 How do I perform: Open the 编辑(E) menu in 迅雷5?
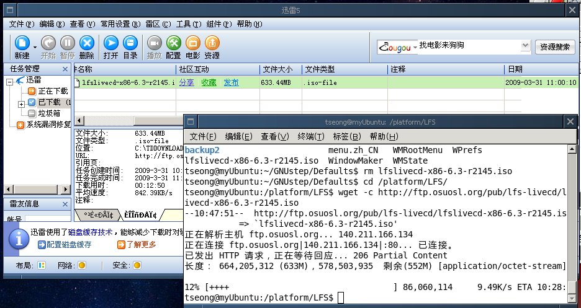pos(52,24)
